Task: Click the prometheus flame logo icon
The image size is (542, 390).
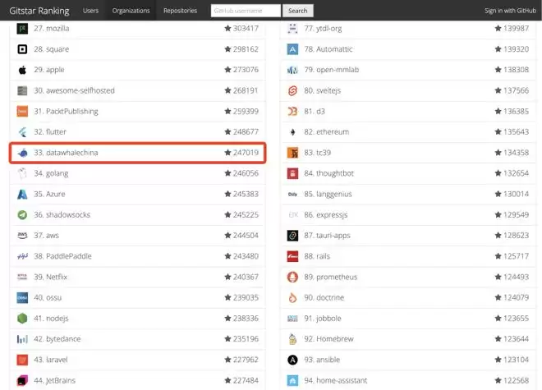Action: [x=292, y=277]
